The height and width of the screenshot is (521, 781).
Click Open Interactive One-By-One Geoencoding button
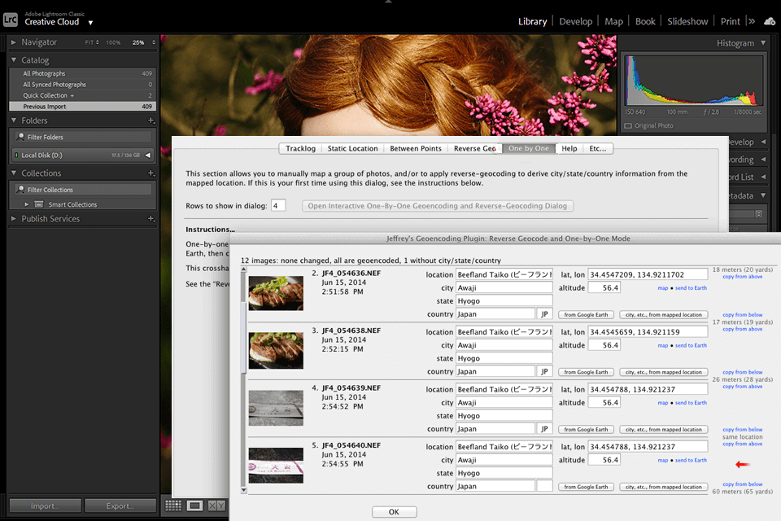point(438,206)
